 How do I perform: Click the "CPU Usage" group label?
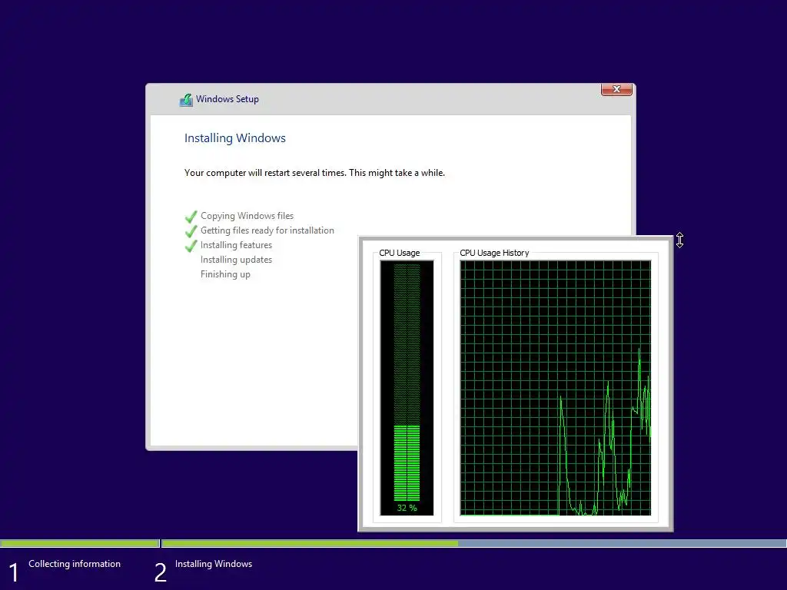(400, 253)
